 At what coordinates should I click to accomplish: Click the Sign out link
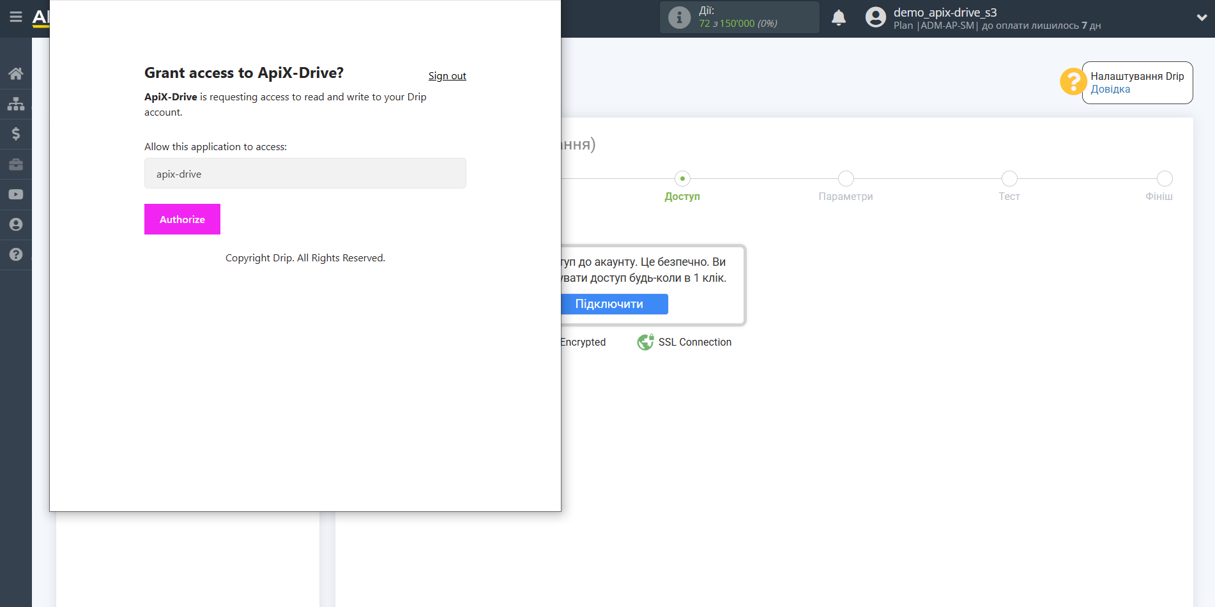click(447, 76)
